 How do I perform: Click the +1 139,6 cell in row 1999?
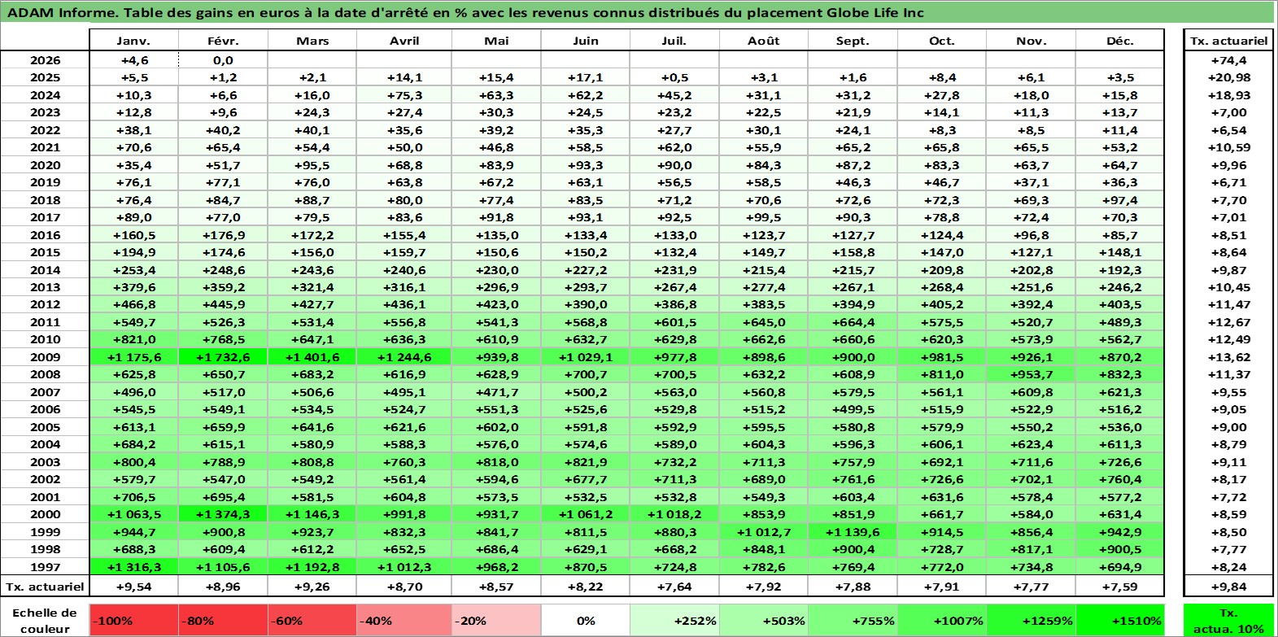853,532
